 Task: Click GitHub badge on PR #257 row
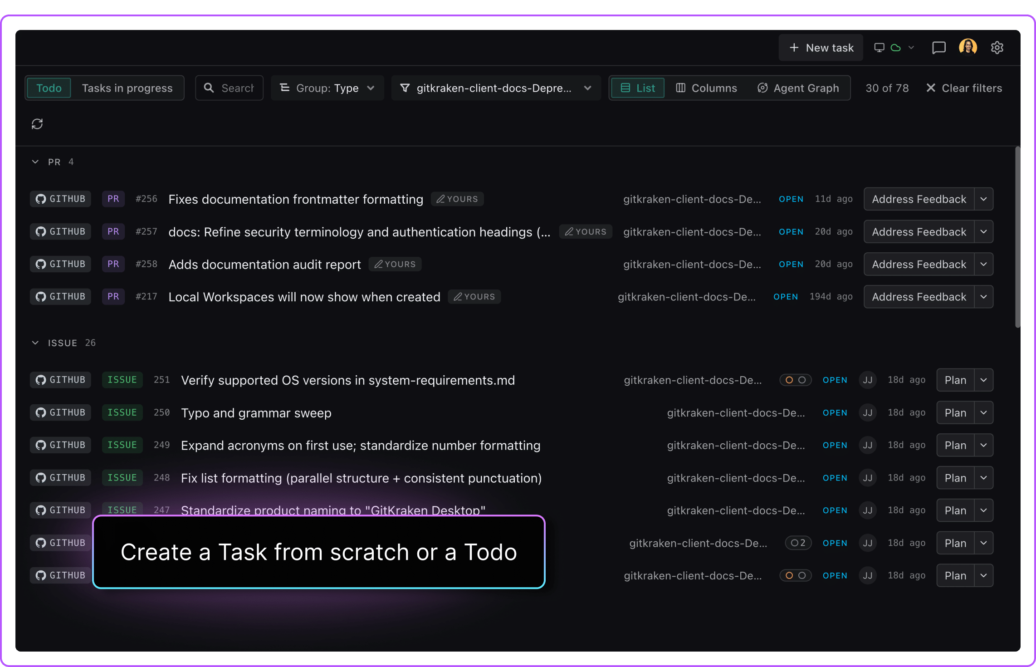[61, 231]
